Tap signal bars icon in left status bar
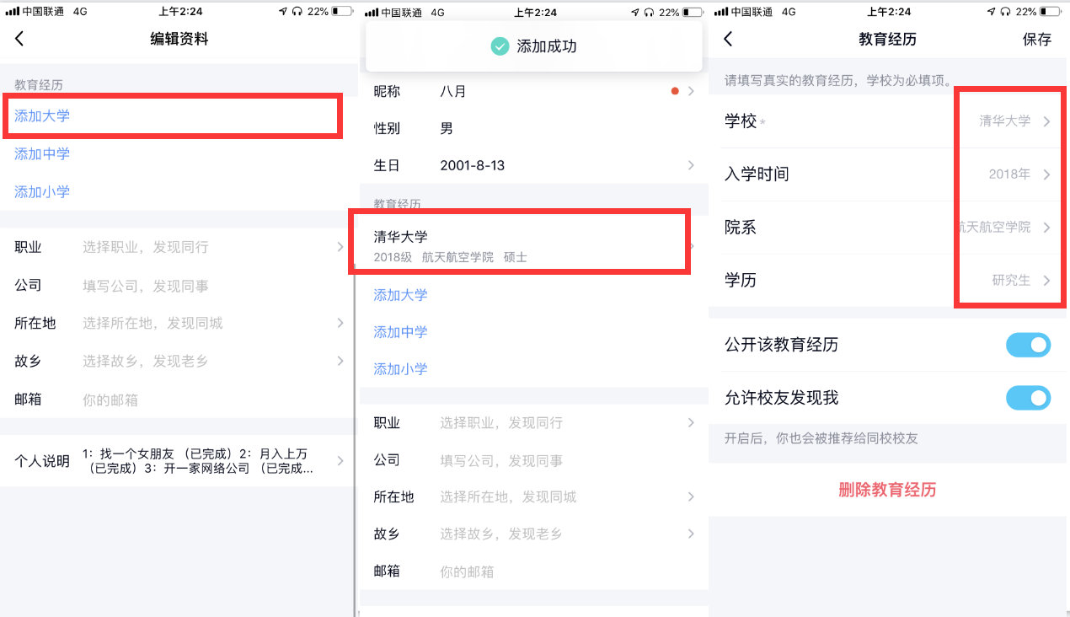Viewport: 1070px width, 617px height. (x=12, y=12)
